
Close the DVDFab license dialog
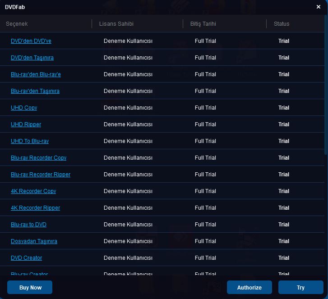coord(319,7)
